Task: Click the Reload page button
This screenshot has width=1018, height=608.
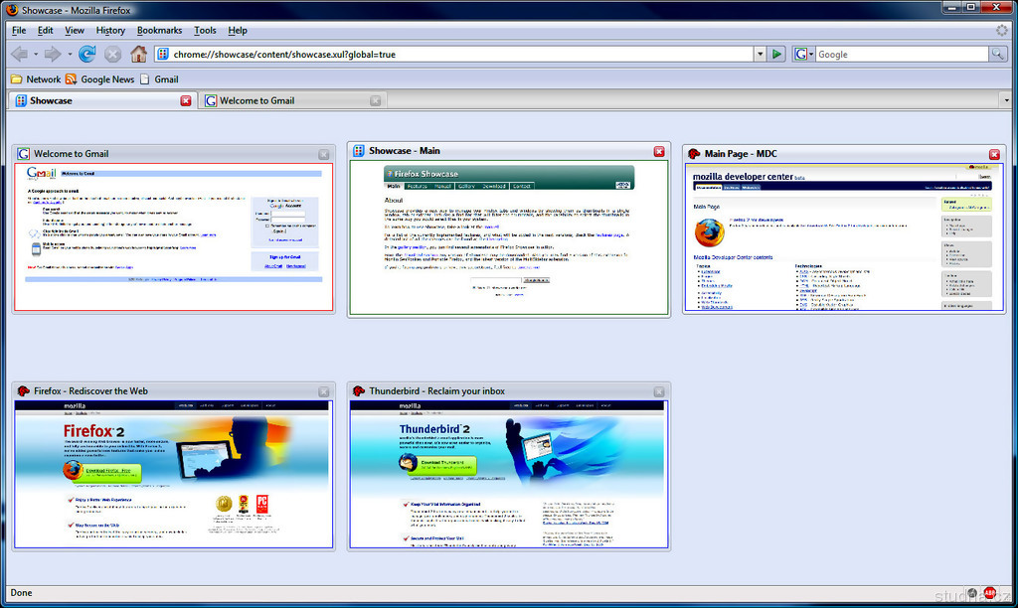Action: pyautogui.click(x=87, y=54)
